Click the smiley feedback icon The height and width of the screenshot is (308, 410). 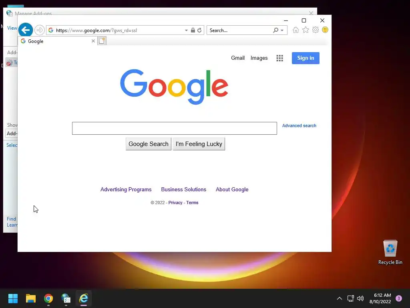[325, 30]
